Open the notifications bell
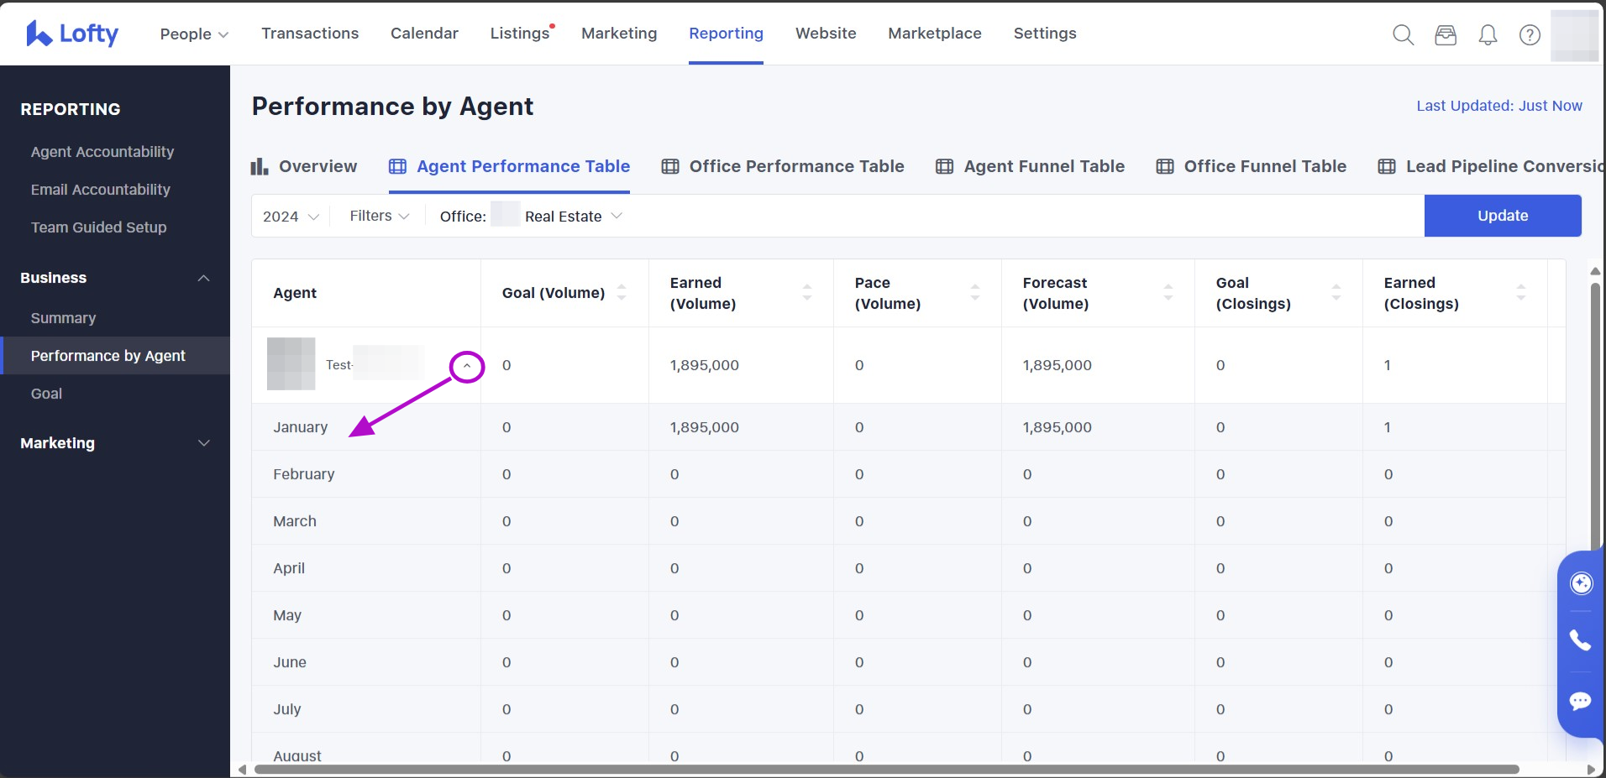The height and width of the screenshot is (778, 1606). point(1488,34)
